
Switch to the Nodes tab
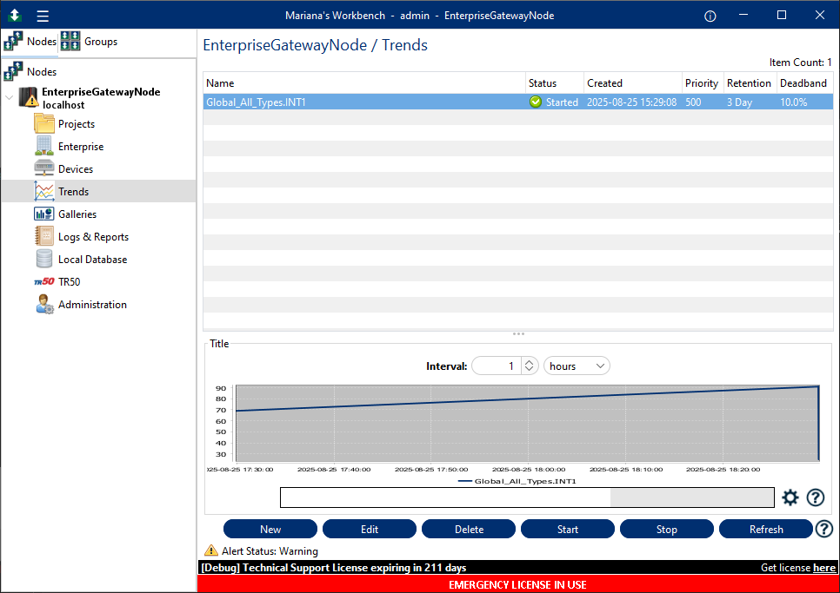coord(30,42)
